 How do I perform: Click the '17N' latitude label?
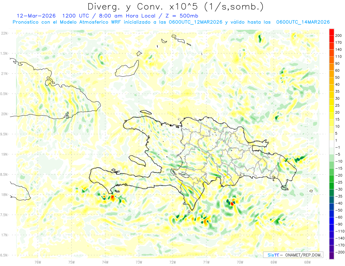click(x=4, y=235)
